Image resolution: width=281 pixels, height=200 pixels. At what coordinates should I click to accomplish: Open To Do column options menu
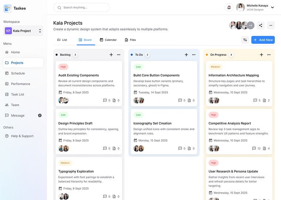click(x=194, y=55)
